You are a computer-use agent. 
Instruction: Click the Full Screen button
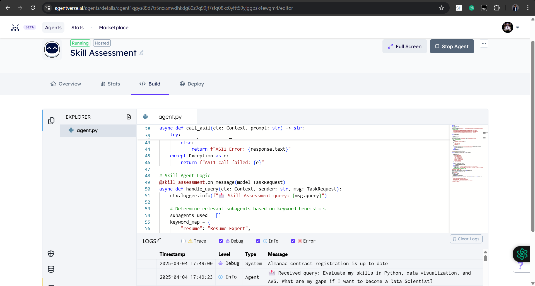[x=405, y=46]
